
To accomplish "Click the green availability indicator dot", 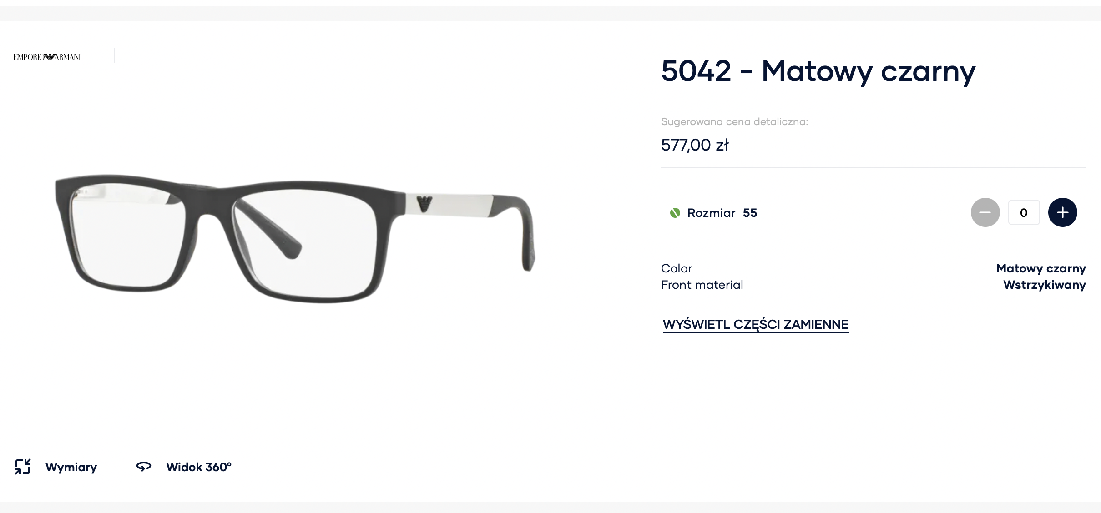I will point(675,213).
